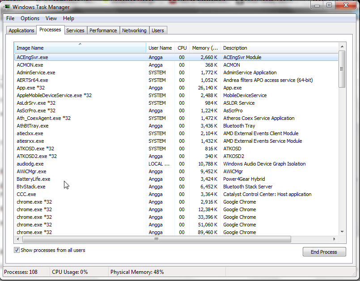Click the AMD External Events Client Module description
The image size is (360, 281).
tap(261, 133)
